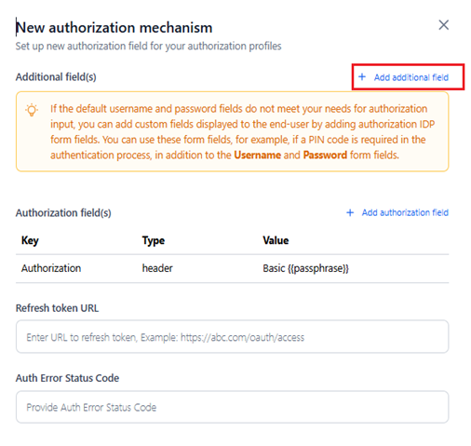The width and height of the screenshot is (471, 446).
Task: Select the Authorization key cell in the table
Action: pos(51,268)
